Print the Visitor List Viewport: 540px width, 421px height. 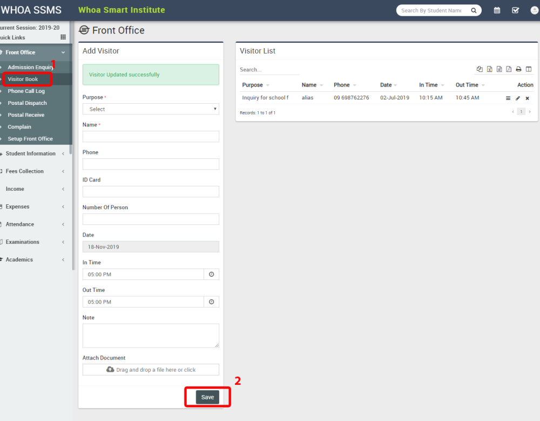pos(518,69)
